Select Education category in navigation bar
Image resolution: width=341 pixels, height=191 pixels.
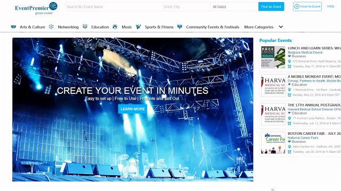[x=100, y=27]
